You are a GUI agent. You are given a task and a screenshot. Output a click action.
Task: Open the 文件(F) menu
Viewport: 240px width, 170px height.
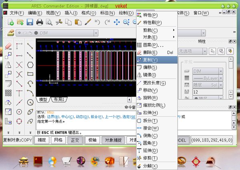pyautogui.click(x=17, y=13)
